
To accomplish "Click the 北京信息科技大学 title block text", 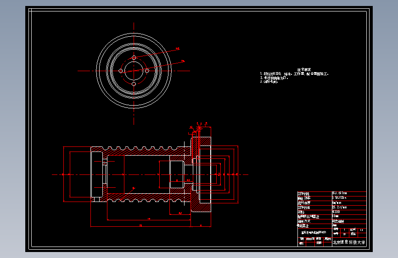I will 349,242.
